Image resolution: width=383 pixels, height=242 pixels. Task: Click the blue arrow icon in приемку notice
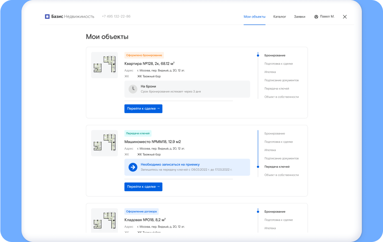[133, 167]
